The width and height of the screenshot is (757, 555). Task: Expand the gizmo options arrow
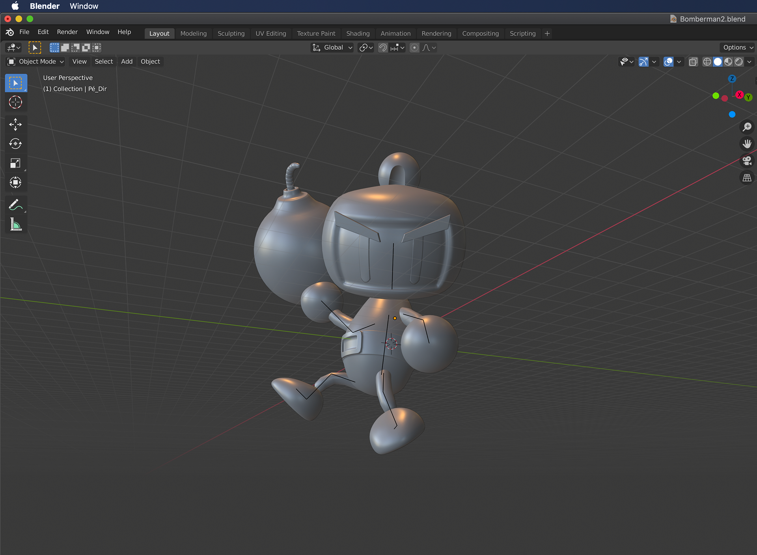(x=654, y=62)
